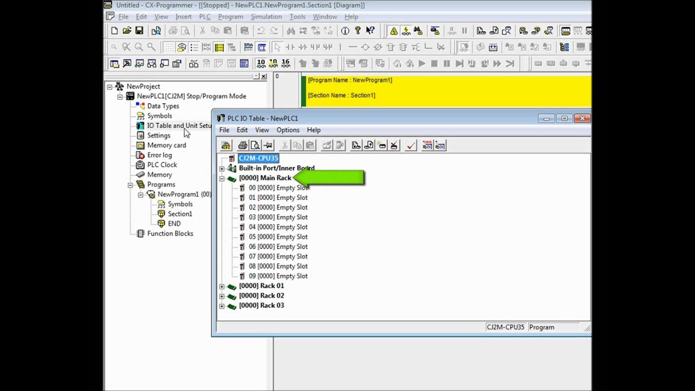Select the arrow selection mode tool
This screenshot has height=391, width=695.
pyautogui.click(x=277, y=47)
